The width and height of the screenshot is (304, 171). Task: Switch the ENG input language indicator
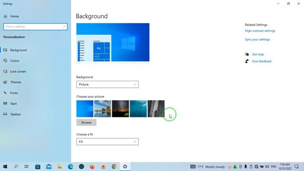(274, 167)
